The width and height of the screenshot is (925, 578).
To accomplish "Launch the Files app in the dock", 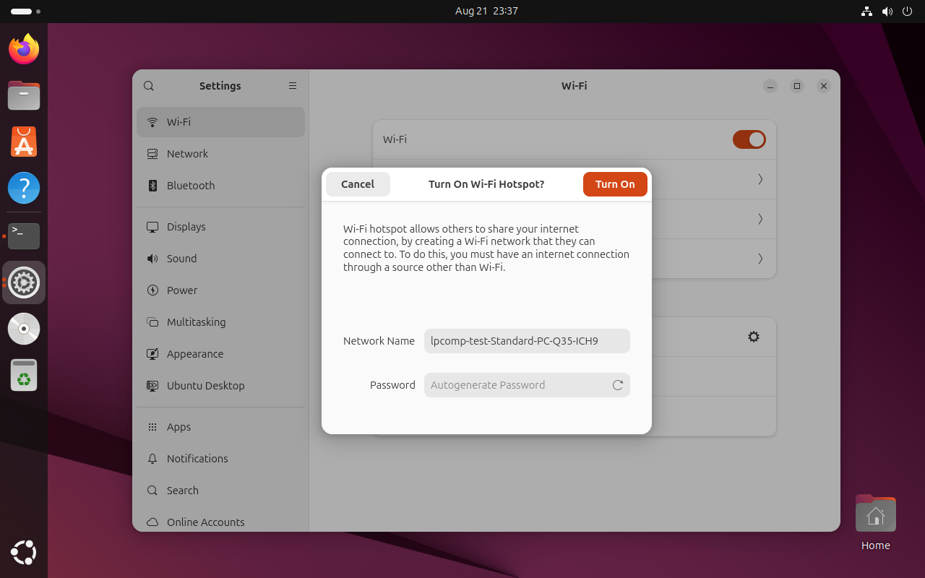I will [24, 95].
